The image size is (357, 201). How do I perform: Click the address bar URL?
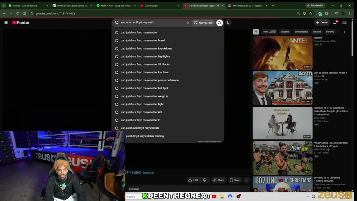pos(55,13)
